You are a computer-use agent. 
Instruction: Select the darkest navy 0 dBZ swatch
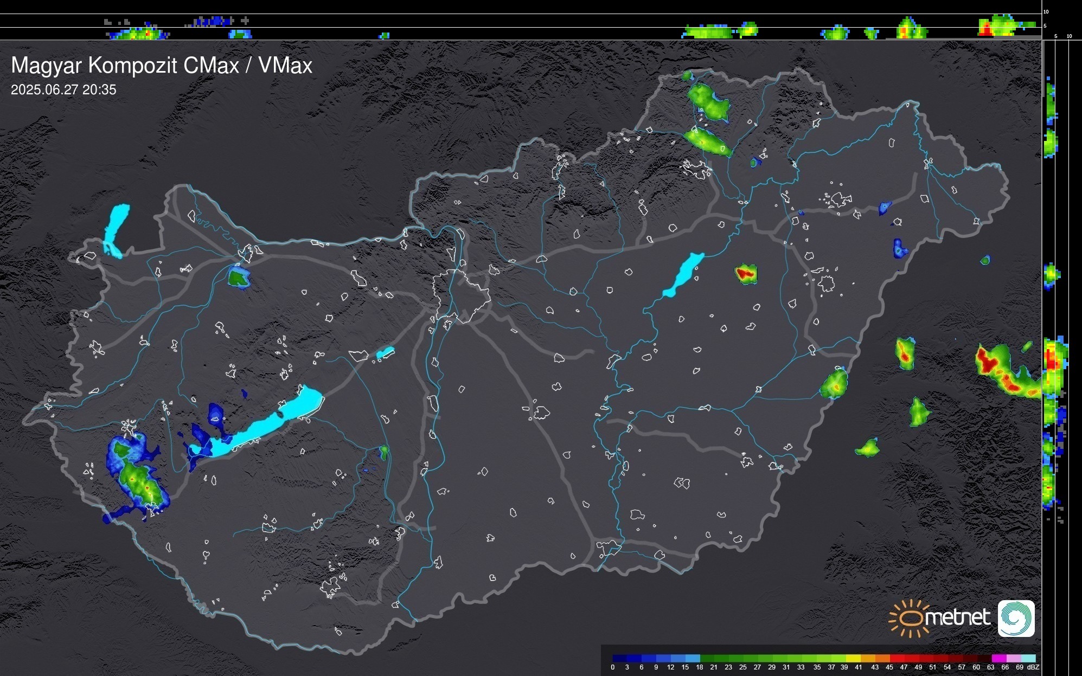[x=619, y=658]
